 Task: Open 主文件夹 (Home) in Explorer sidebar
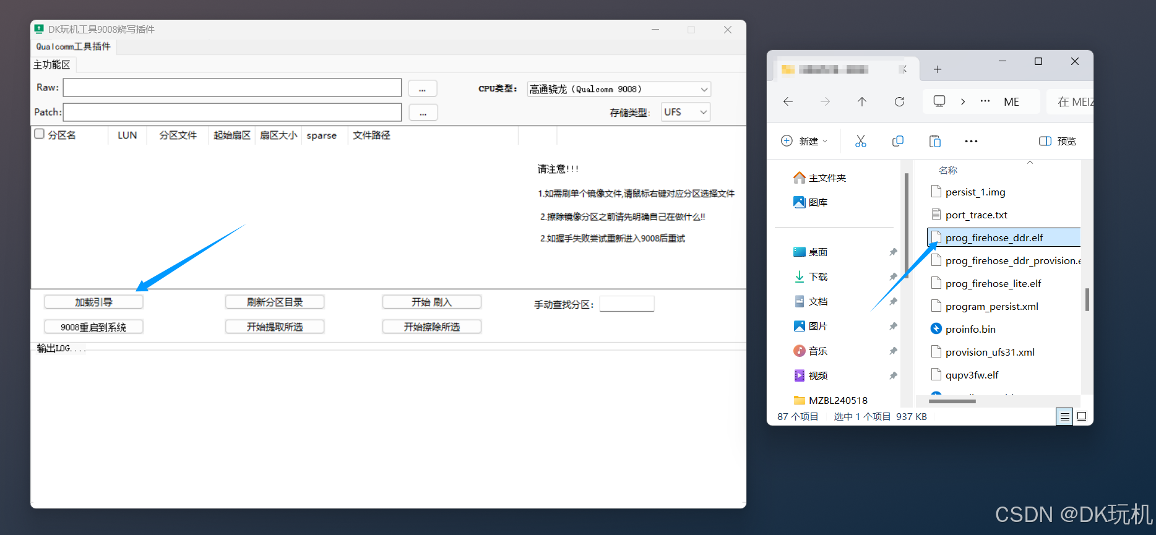(819, 178)
